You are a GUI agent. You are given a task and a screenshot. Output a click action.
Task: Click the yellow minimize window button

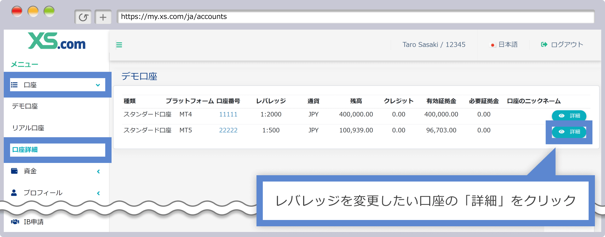[33, 11]
